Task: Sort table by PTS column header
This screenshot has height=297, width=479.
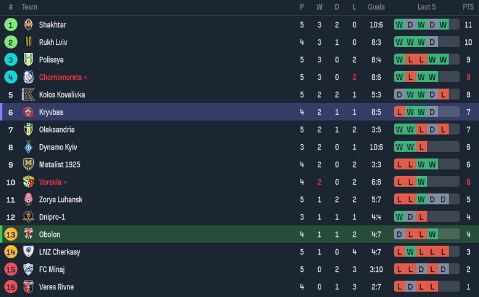Action: click(x=468, y=7)
